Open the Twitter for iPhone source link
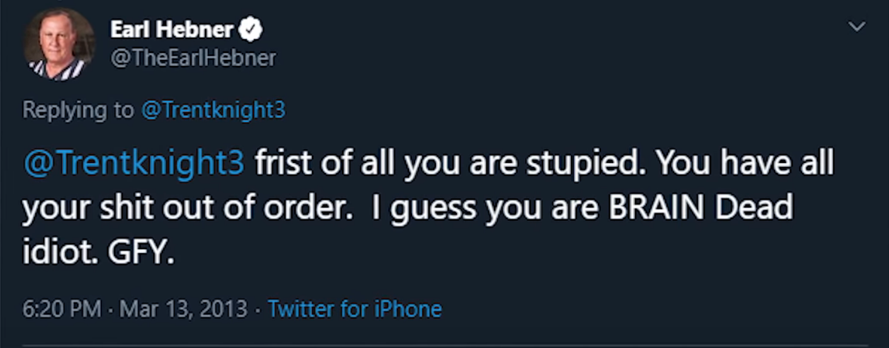 click(355, 309)
